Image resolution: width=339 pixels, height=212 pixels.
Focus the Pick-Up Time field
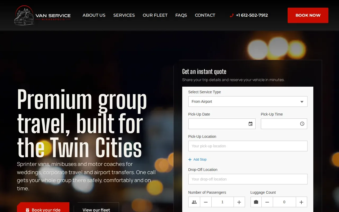tap(284, 124)
